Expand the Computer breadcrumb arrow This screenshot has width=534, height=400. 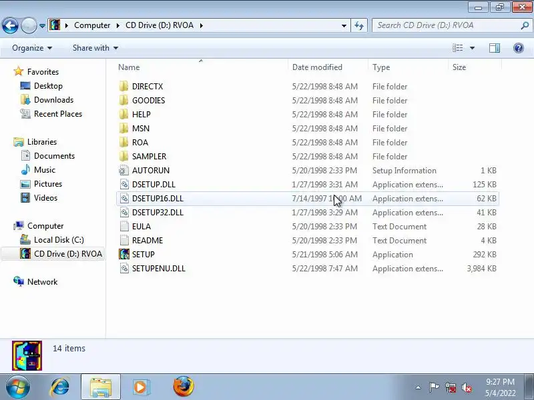click(118, 25)
